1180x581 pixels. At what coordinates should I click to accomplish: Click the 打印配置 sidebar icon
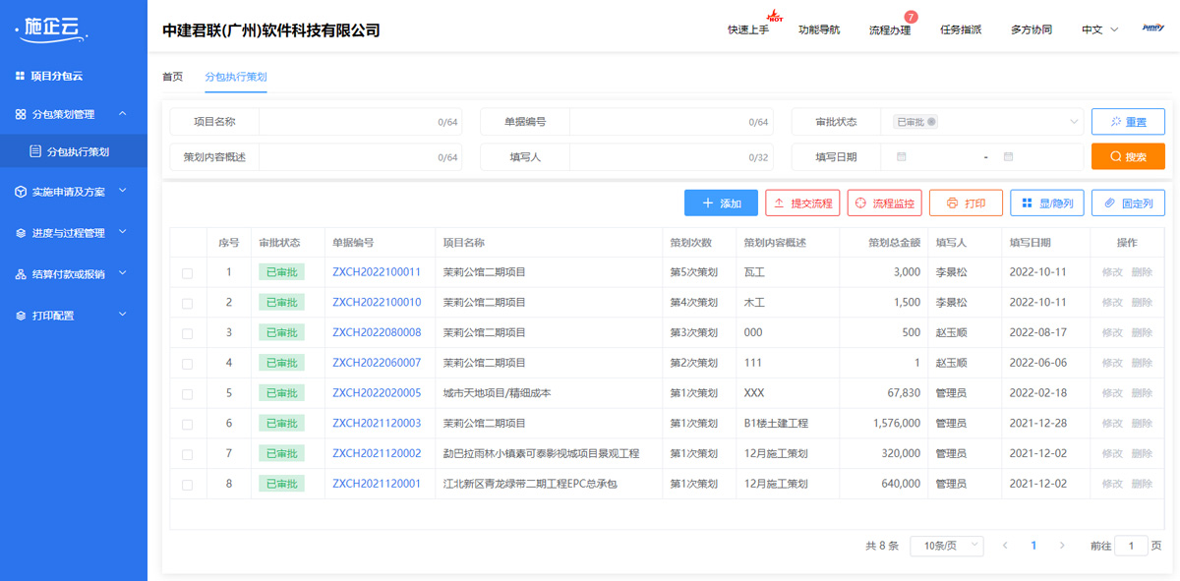coord(21,316)
